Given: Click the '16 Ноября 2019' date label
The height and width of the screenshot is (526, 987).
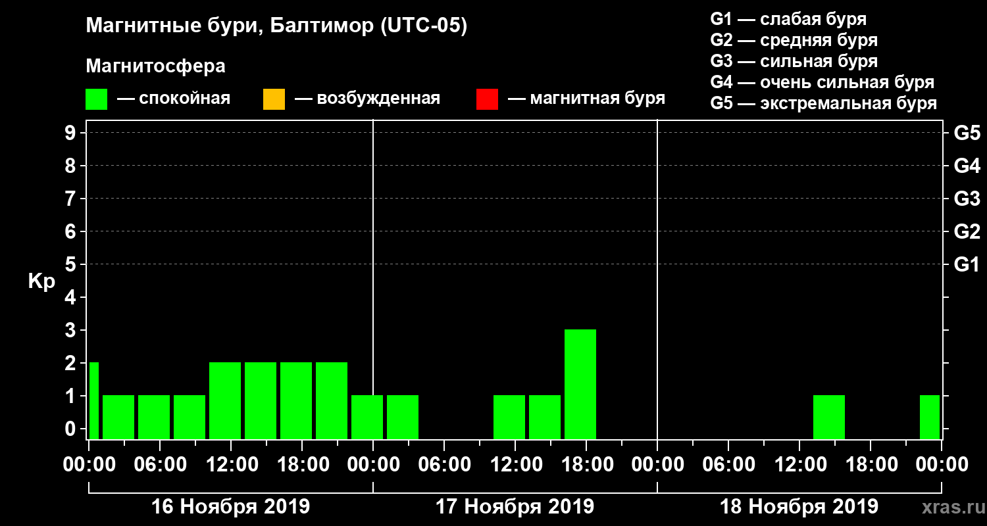Looking at the screenshot, I should tap(230, 507).
